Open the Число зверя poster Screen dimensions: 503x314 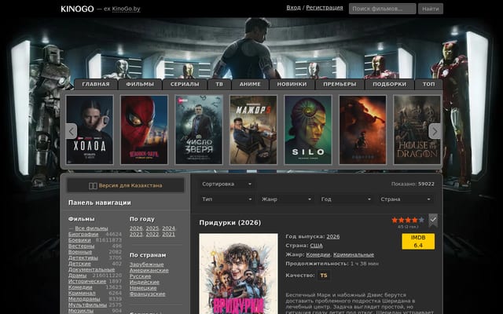click(199, 130)
